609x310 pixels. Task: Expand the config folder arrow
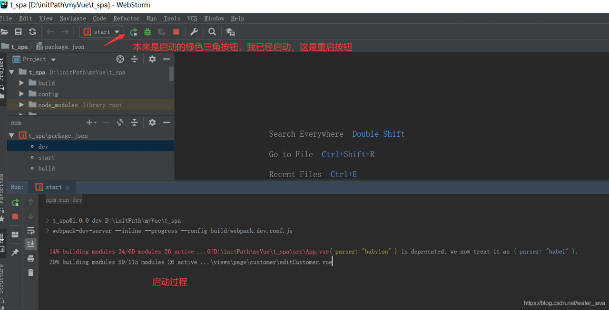click(21, 94)
